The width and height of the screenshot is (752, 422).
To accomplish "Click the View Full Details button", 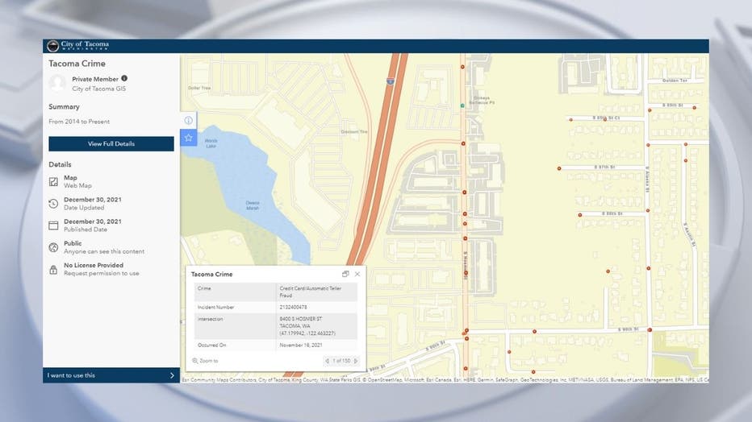I will [111, 143].
